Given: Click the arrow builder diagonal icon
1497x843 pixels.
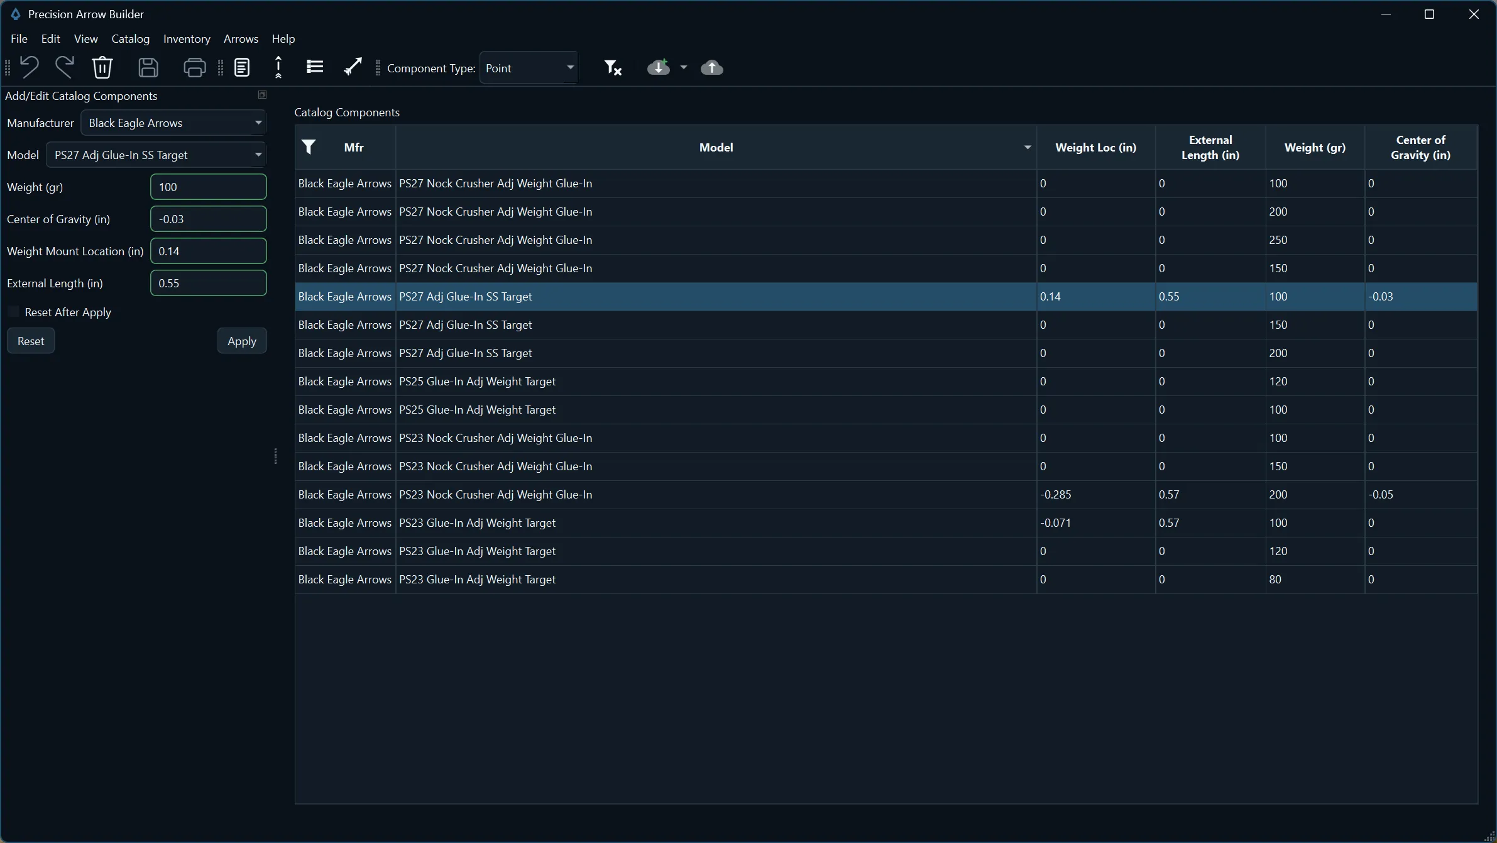Looking at the screenshot, I should coord(353,67).
